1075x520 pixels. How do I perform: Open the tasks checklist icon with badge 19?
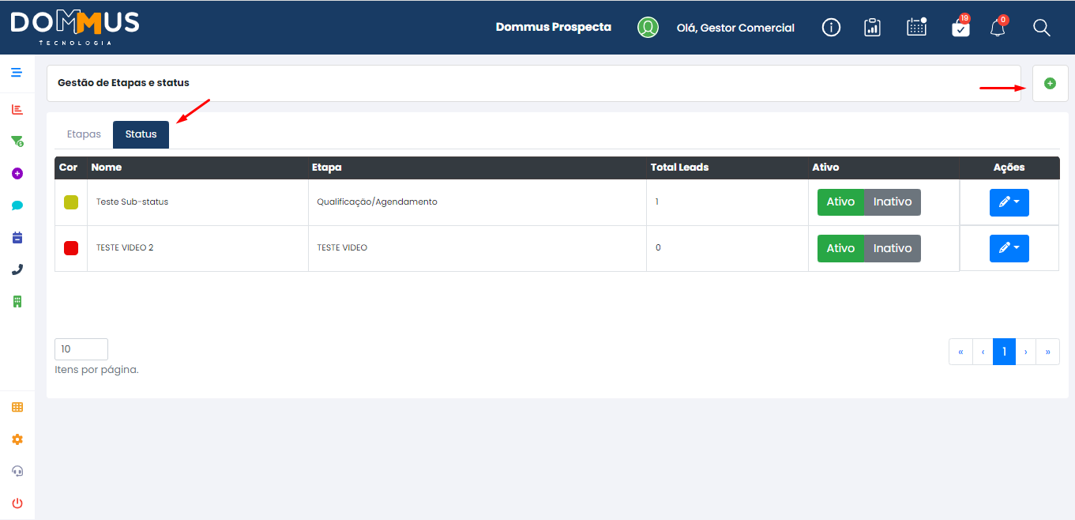(x=960, y=27)
